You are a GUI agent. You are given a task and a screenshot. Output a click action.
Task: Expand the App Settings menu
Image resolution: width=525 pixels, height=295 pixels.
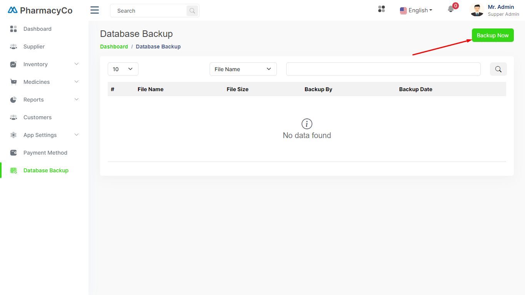[x=76, y=135]
